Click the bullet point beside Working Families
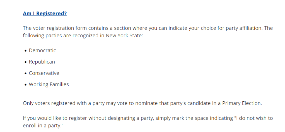 (26, 85)
